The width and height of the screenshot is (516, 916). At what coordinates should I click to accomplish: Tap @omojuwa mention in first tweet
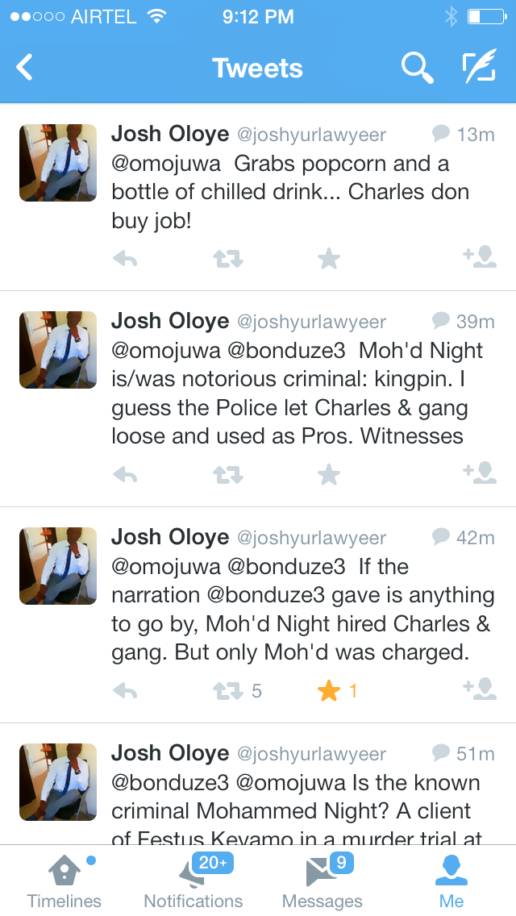168,164
